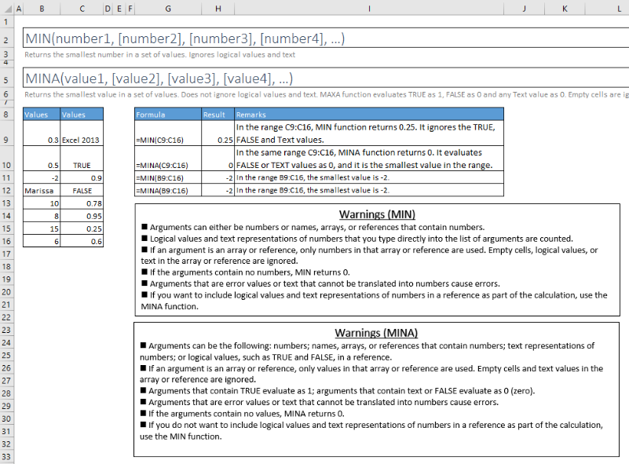Click cell containing 0.3
This screenshot has height=464, width=629.
42,133
